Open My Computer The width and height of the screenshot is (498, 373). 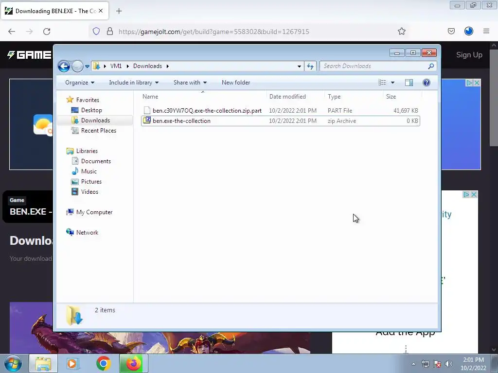[x=94, y=212]
